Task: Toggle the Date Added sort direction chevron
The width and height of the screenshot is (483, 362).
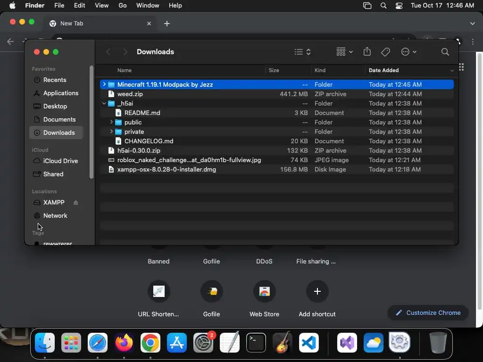Action: point(452,71)
